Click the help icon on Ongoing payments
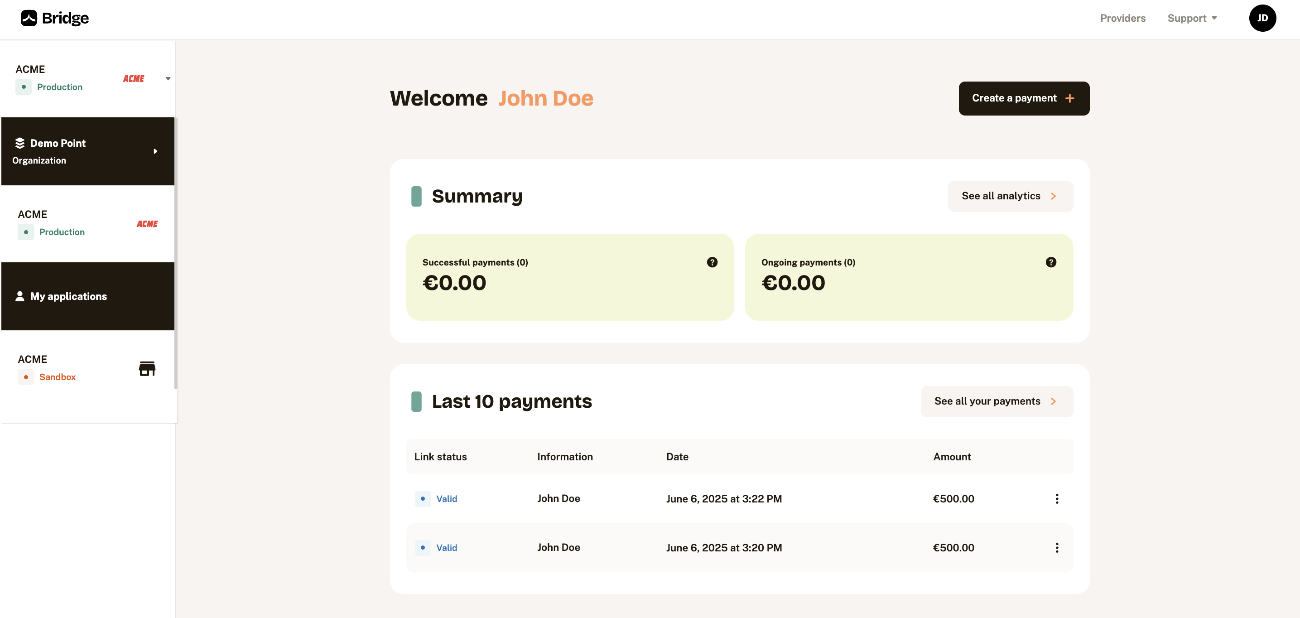 pyautogui.click(x=1051, y=262)
